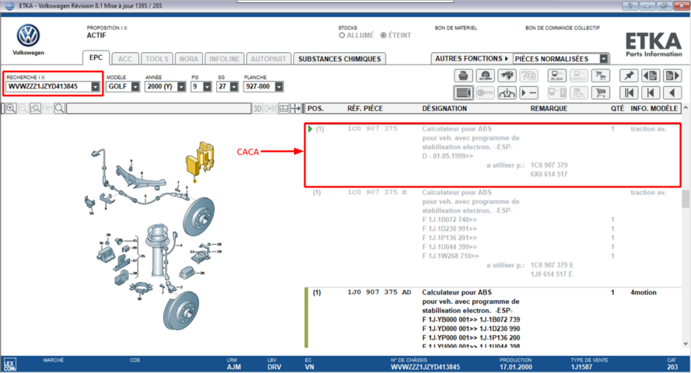Click the RÉF. PIÈCE column header
Viewport: 691px width, 373px height.
click(365, 108)
